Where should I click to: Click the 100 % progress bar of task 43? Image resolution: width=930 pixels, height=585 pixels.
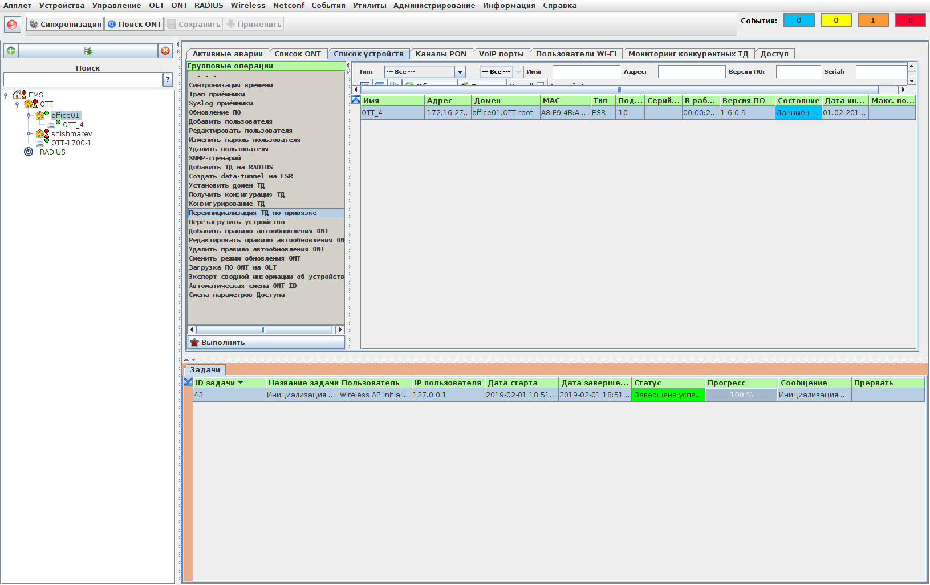(x=741, y=395)
